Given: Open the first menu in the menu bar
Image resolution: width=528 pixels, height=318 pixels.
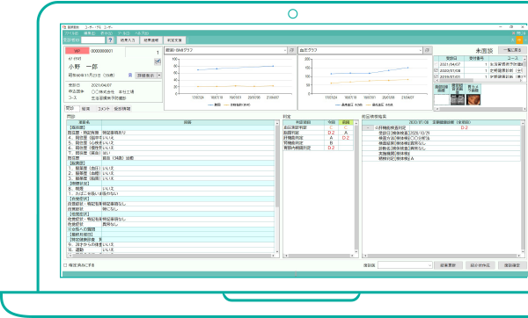Looking at the screenshot, I should tap(71, 33).
